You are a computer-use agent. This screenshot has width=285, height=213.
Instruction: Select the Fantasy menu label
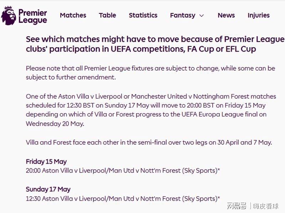pos(183,15)
